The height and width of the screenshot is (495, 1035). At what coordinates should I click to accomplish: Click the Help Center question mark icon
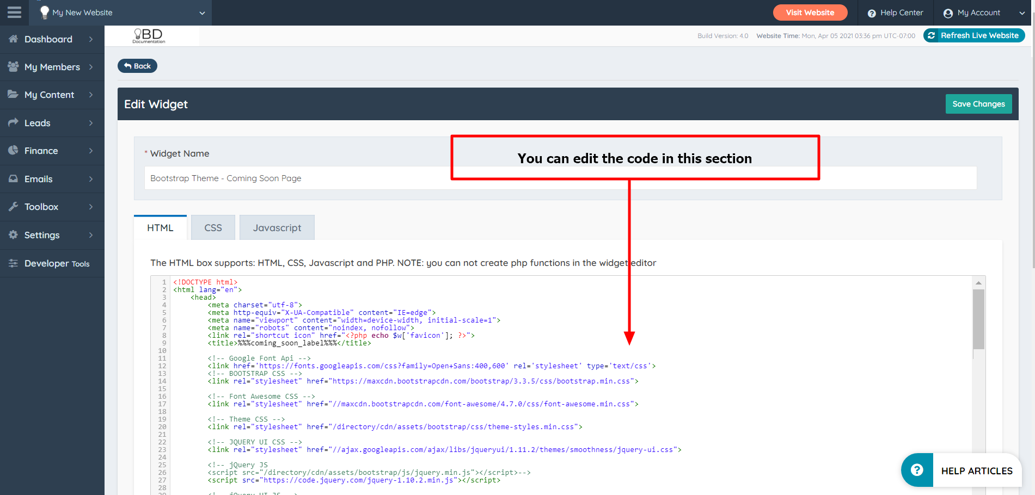pyautogui.click(x=872, y=13)
